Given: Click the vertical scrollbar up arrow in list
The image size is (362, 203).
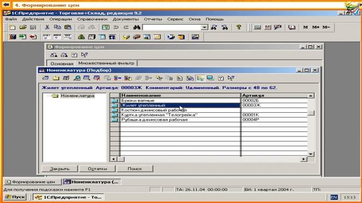Looking at the screenshot, I should click(x=311, y=96).
